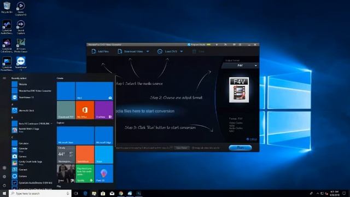Open the Paint 3D tile
Image resolution: width=350 pixels, height=197 pixels.
click(104, 173)
